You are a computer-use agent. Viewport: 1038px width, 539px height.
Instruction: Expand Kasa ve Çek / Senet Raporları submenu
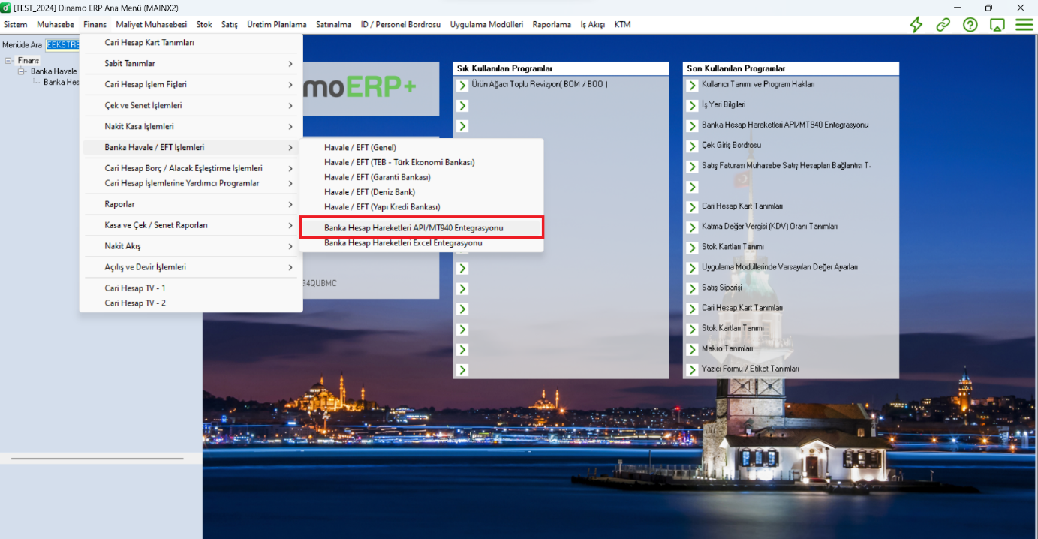click(x=191, y=226)
